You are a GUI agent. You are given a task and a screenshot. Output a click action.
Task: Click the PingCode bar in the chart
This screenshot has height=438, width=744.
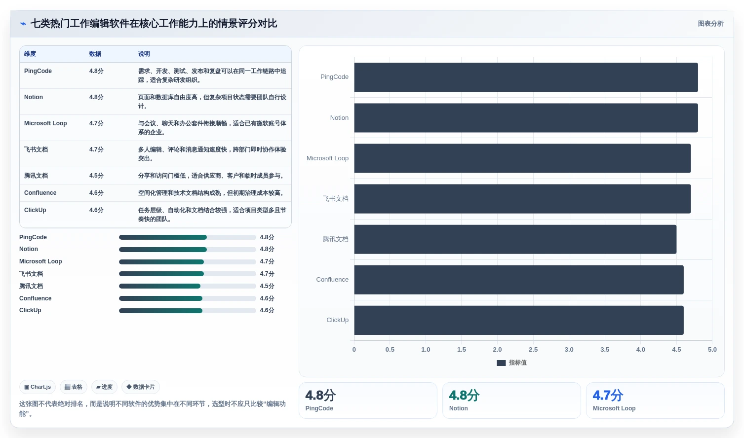click(526, 77)
